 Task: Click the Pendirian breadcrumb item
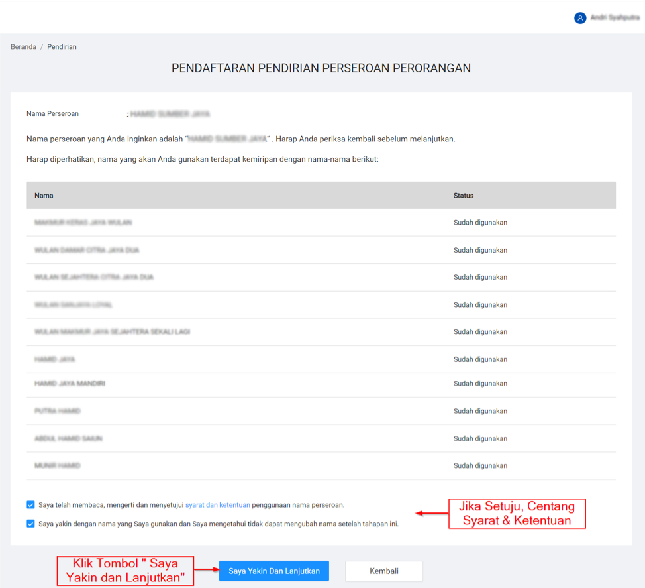tap(62, 47)
